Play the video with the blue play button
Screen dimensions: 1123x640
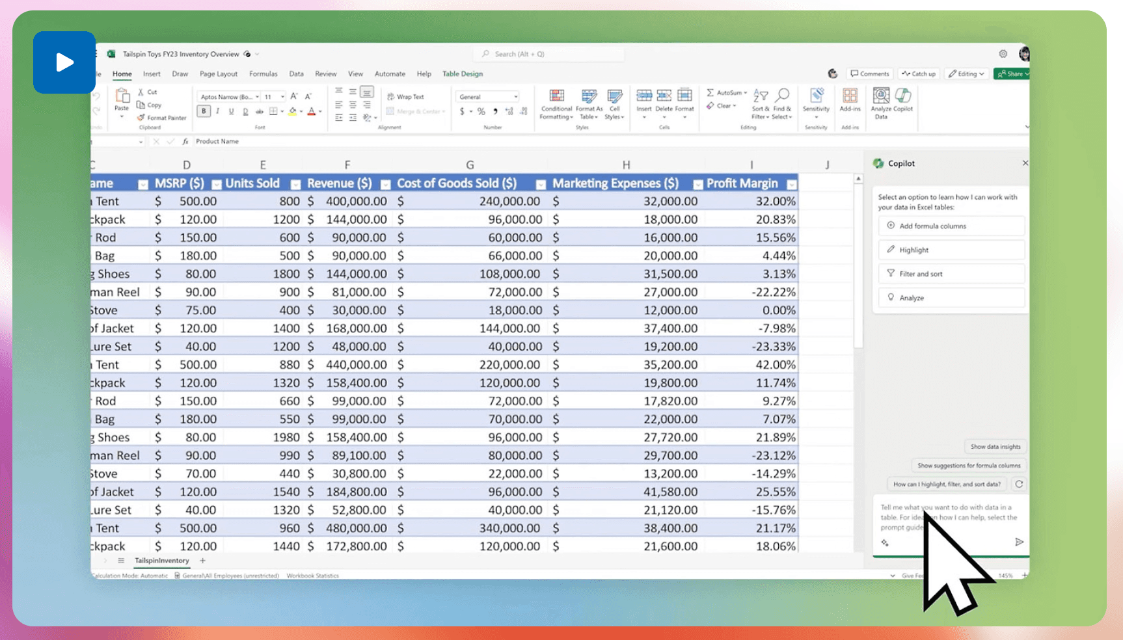tap(64, 62)
